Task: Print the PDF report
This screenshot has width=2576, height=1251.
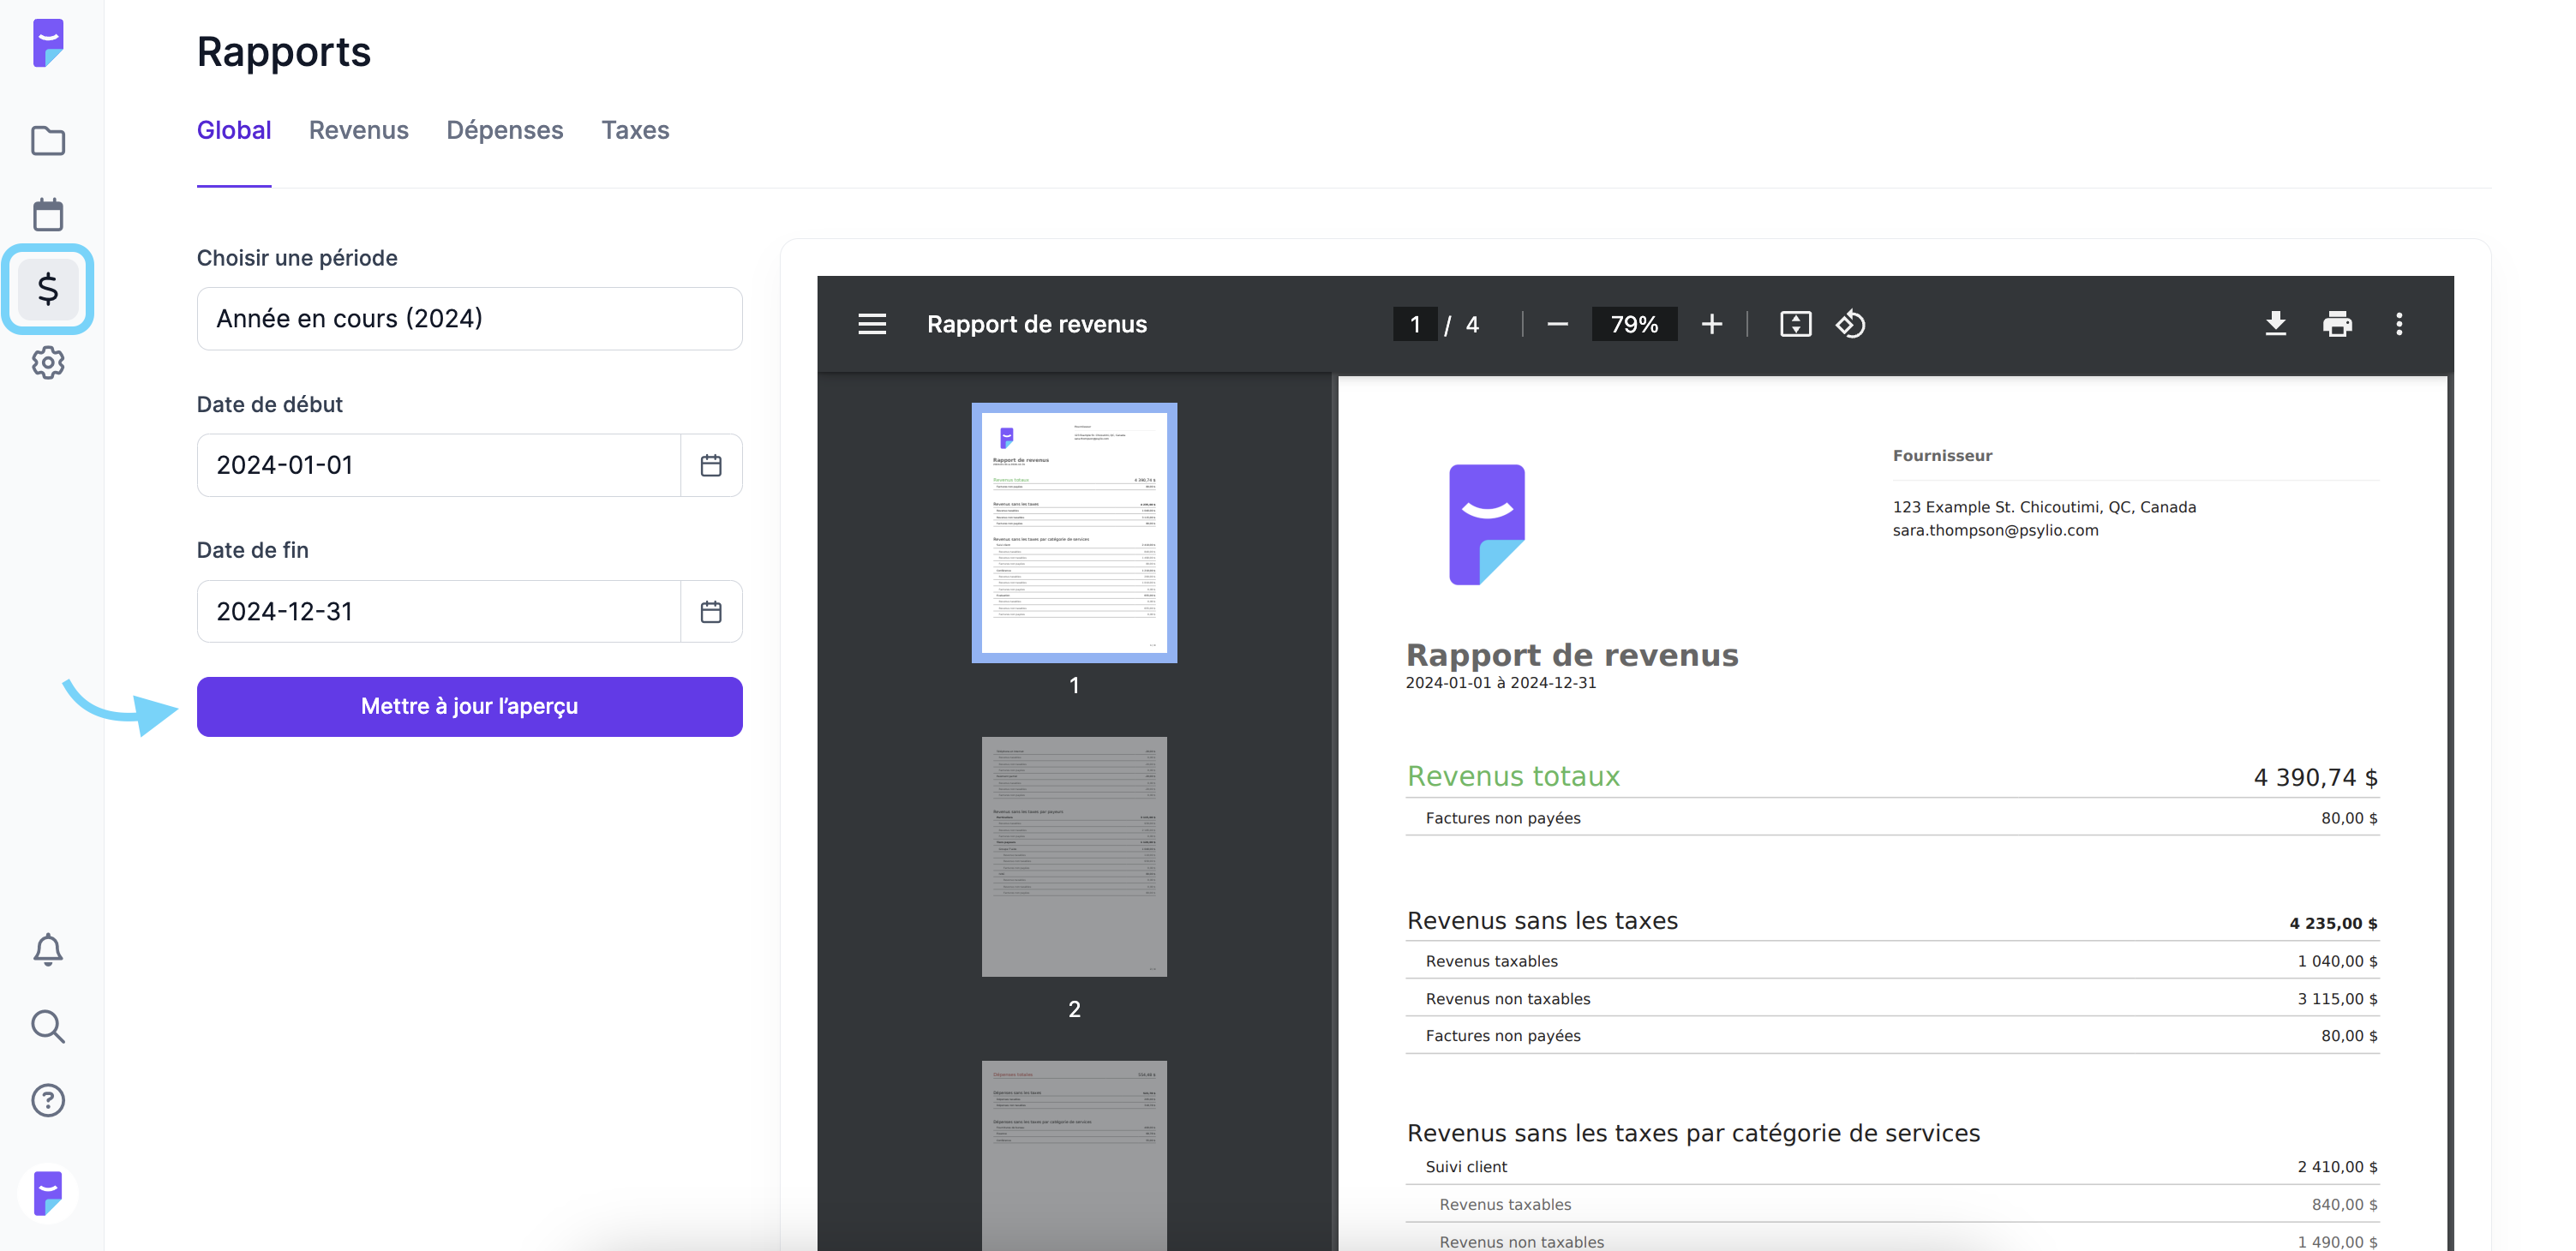Action: pos(2337,324)
